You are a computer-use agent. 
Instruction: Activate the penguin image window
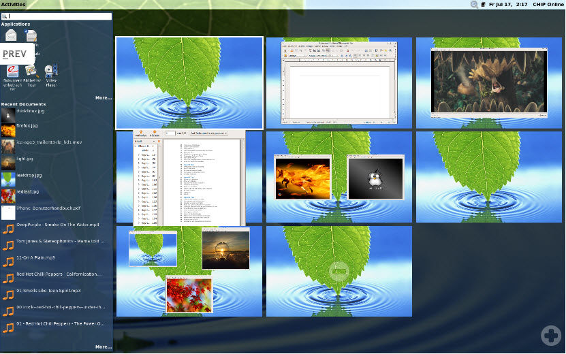coord(375,177)
